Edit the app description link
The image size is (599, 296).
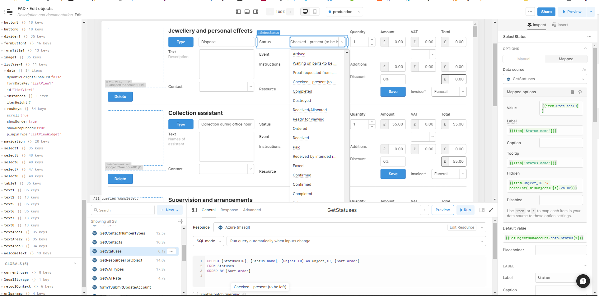point(78,15)
